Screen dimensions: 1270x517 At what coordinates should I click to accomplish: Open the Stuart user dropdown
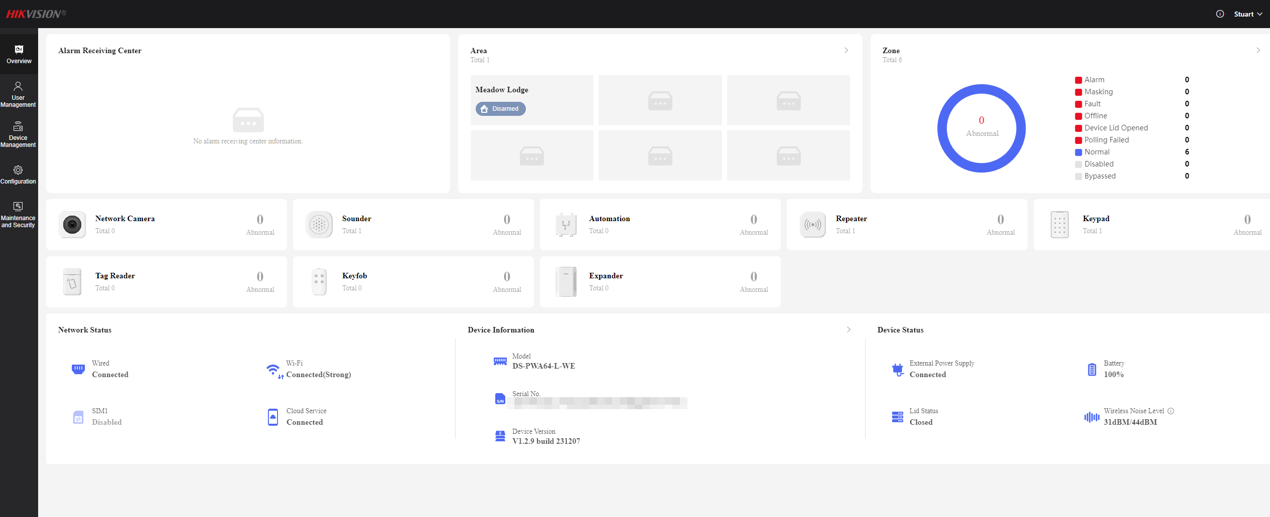(x=1247, y=14)
